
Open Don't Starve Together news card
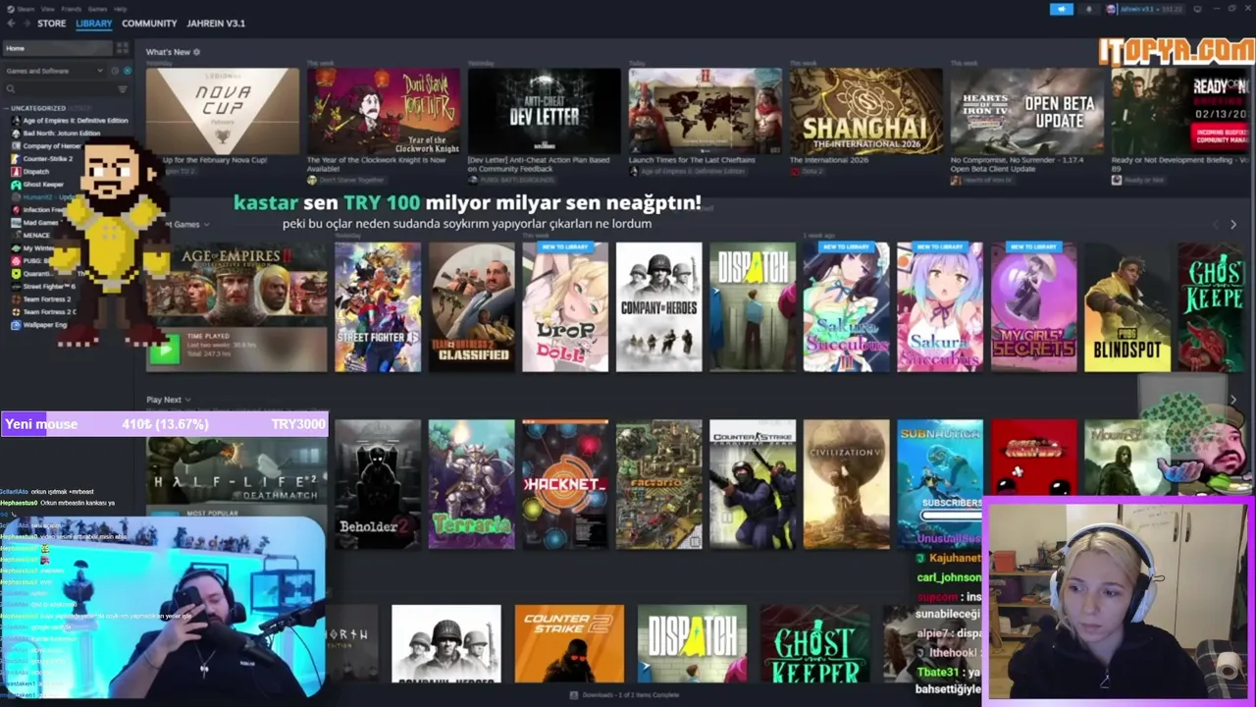tap(384, 111)
